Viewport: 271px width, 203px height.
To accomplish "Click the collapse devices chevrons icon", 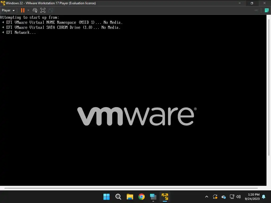I will coord(256,10).
